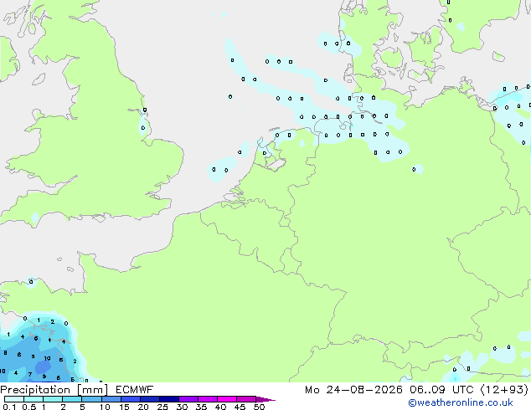Select the '06..09 UTC' time text

(x=441, y=390)
